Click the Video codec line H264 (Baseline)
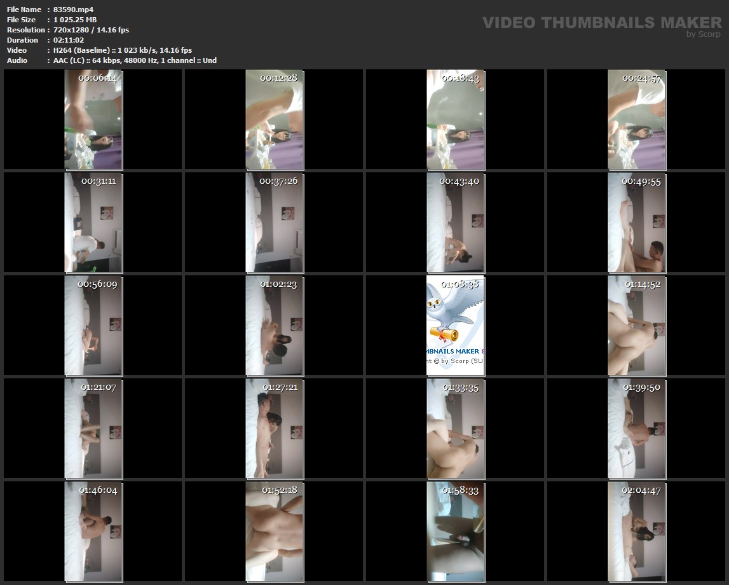This screenshot has height=585, width=729. 122,50
